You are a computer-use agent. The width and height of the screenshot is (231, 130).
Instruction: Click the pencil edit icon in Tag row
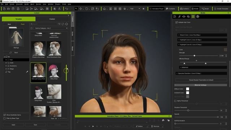coord(27,72)
